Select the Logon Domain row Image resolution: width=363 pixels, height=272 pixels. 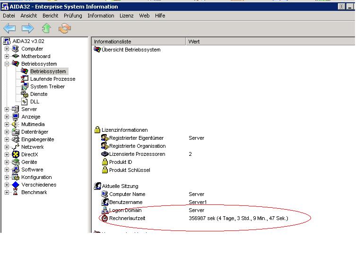tap(153, 210)
